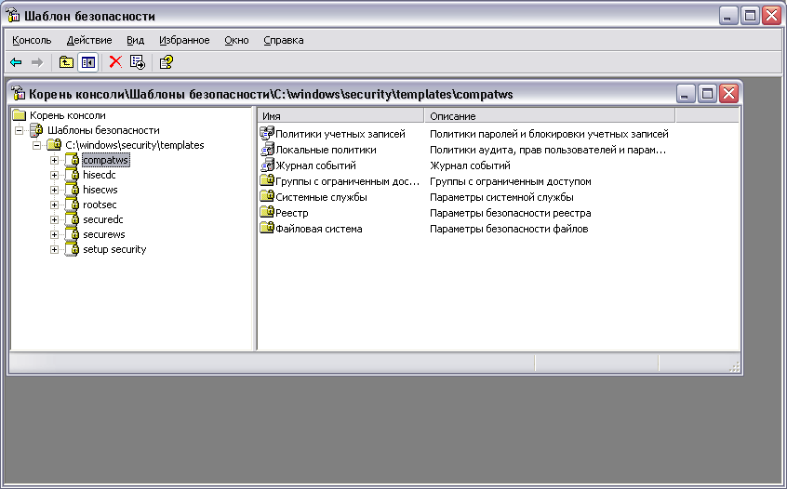787x489 pixels.
Task: Click folder icon of Файловая система
Action: 267,228
